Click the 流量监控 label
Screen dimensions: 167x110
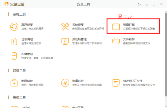(78, 81)
